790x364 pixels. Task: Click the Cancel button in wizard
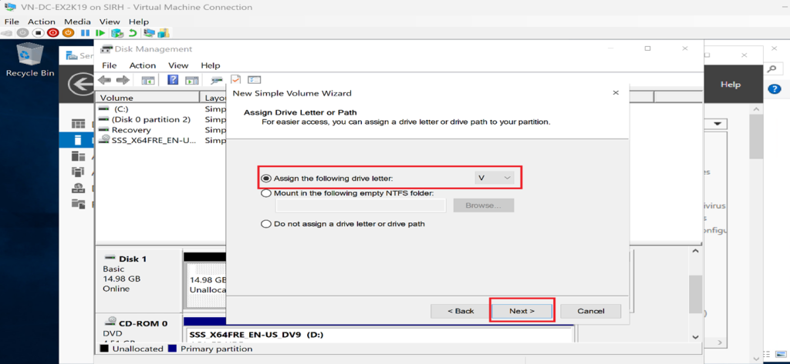[x=590, y=311]
